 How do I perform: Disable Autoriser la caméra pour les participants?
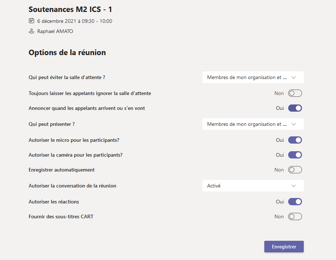tap(295, 155)
